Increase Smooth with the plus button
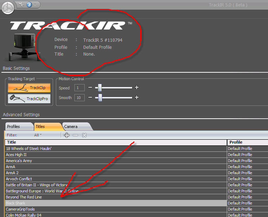 tap(137, 97)
